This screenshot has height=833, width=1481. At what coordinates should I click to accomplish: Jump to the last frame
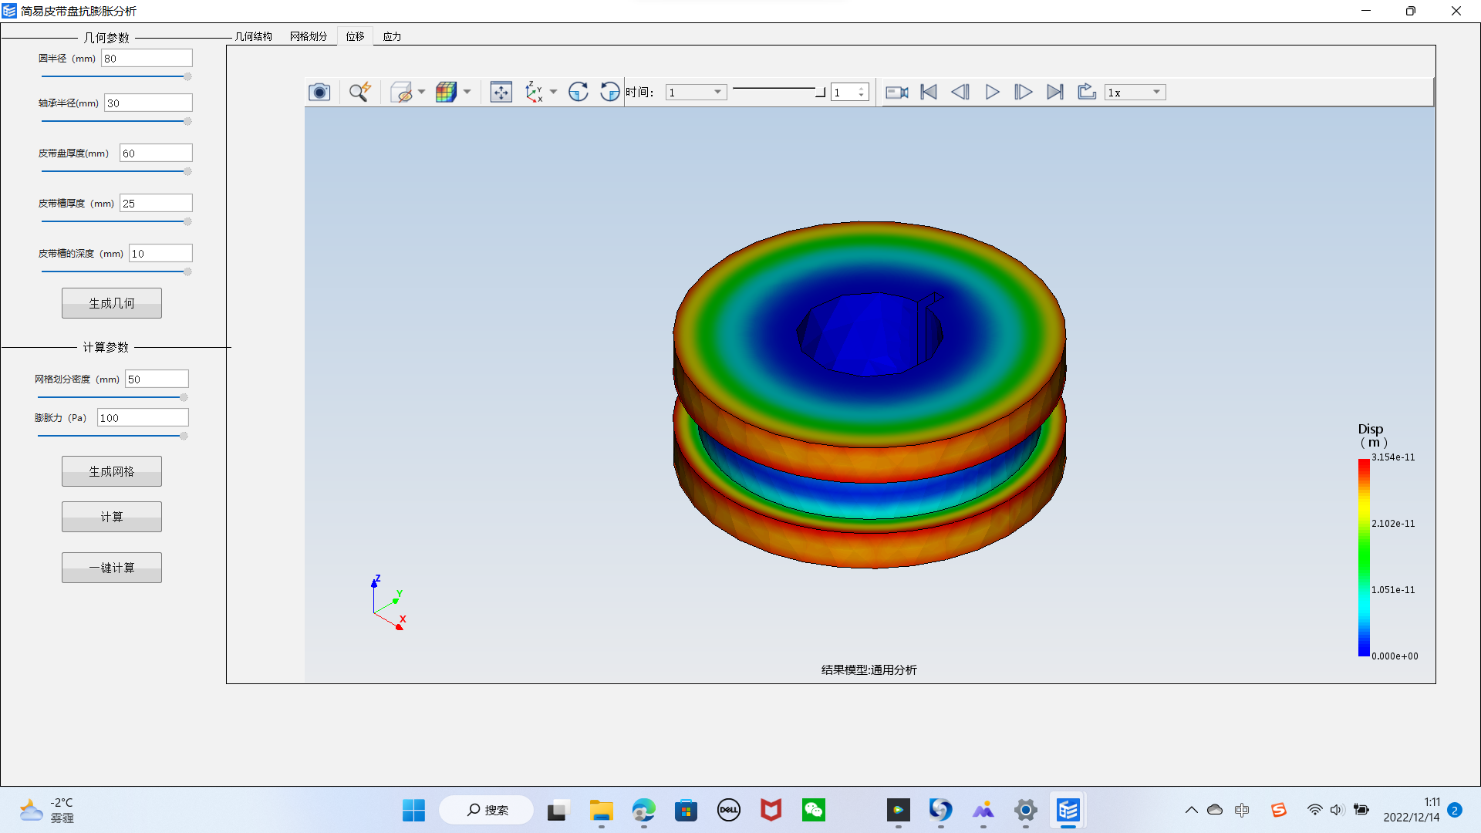pos(1054,93)
